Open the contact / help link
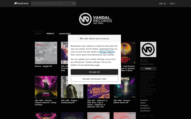This screenshot has height=119, width=191. point(146,116)
